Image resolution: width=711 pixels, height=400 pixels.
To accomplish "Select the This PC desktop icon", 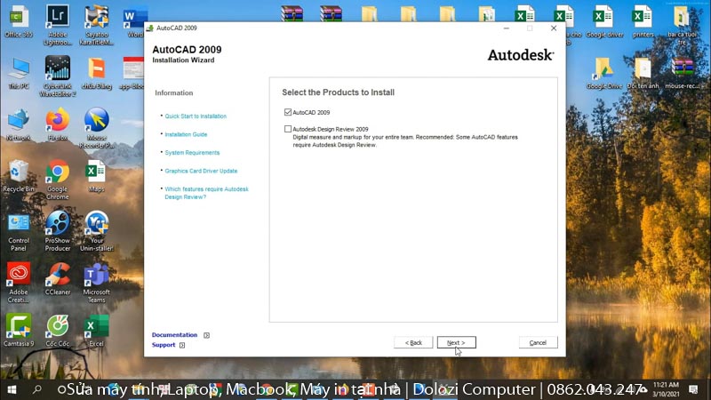I will click(x=19, y=73).
